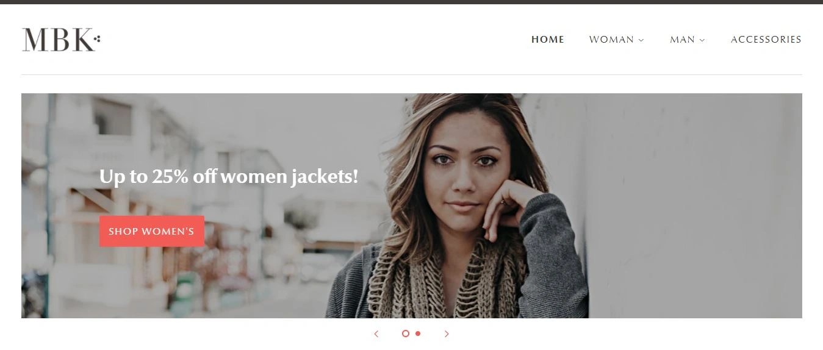This screenshot has height=350, width=823.
Task: Select the first slide indicator ring
Action: tap(406, 334)
